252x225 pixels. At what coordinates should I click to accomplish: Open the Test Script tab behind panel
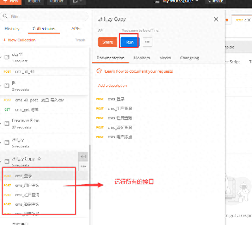tap(232, 62)
